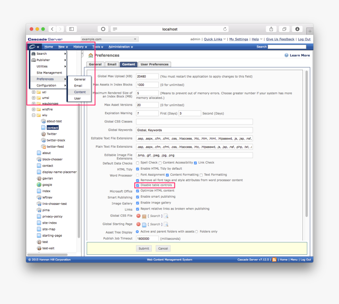Click the asset tree vertical scrollbar
This screenshot has height=304, width=339.
click(79, 171)
